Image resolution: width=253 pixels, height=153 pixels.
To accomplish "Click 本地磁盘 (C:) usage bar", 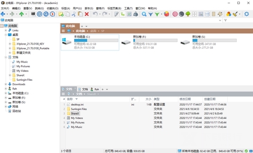I will (x=96, y=40).
